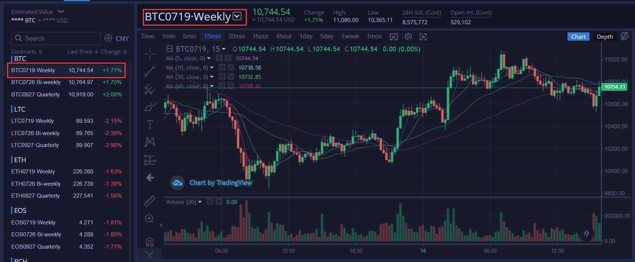
Task: Toggle magnet mode in drawing toolbar
Action: click(x=150, y=242)
